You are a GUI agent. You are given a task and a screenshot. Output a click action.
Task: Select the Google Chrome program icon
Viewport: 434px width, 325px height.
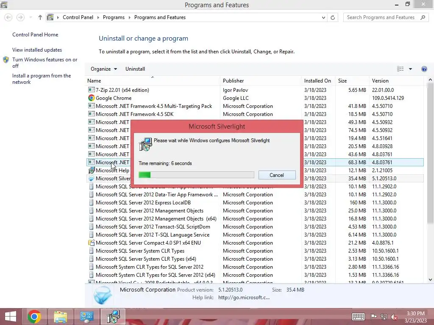[x=92, y=98]
